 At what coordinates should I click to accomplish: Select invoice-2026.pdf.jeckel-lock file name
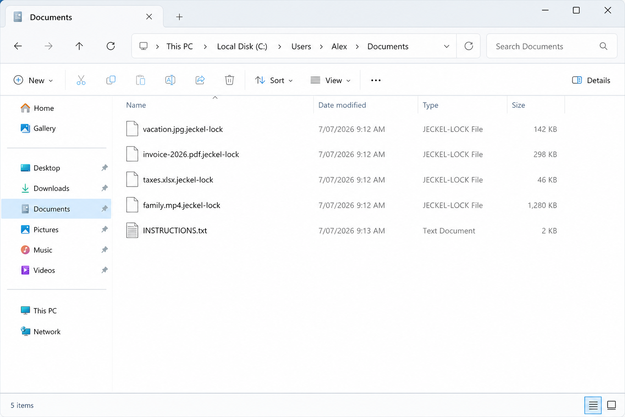click(191, 154)
